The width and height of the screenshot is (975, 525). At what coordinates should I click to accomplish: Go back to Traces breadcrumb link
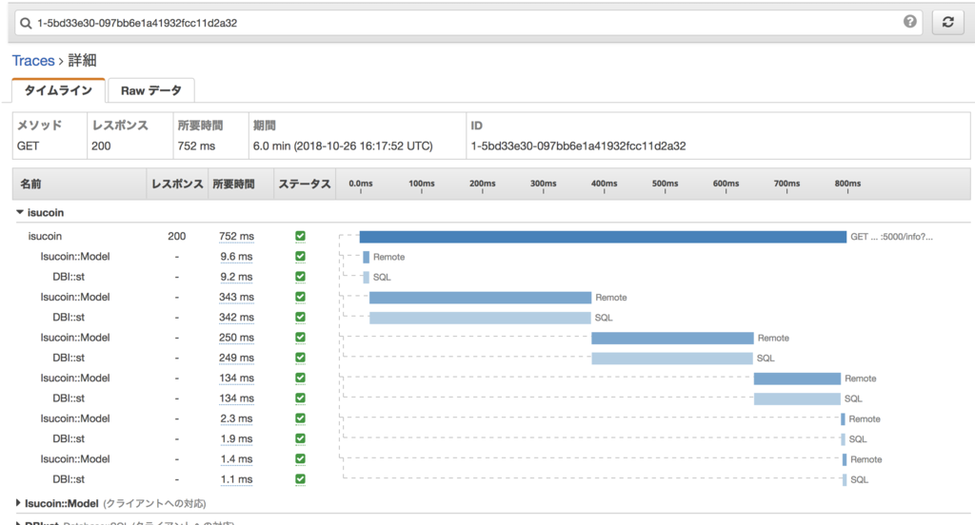click(x=33, y=60)
